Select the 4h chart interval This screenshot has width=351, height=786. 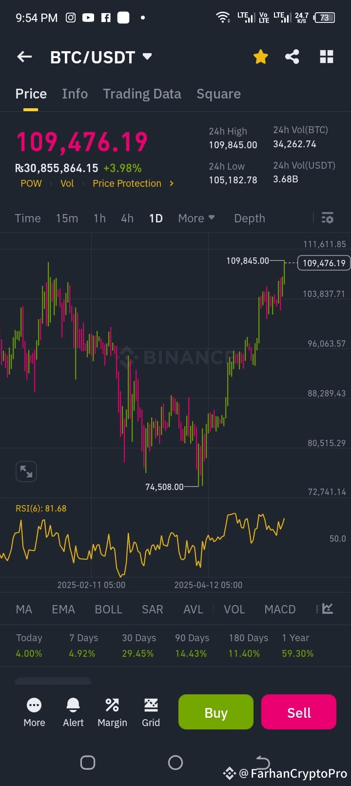click(127, 218)
